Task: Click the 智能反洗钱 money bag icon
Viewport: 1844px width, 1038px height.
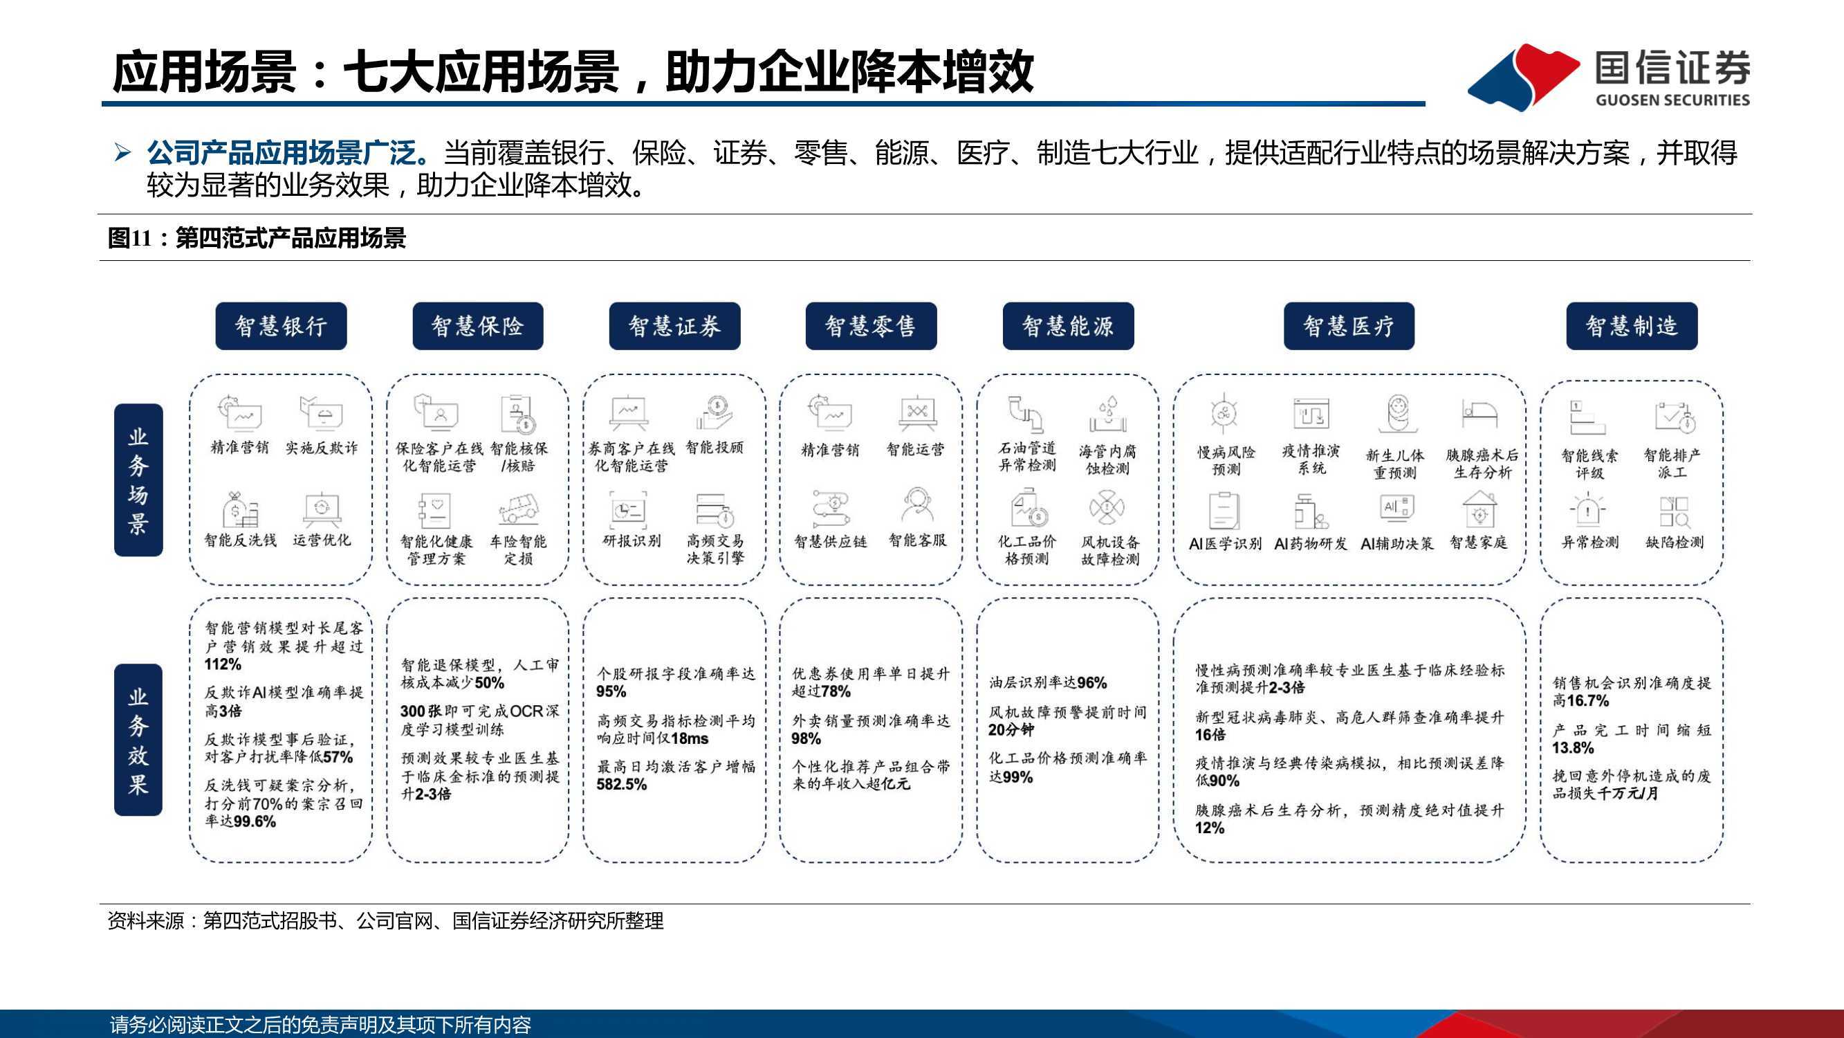Action: [239, 509]
